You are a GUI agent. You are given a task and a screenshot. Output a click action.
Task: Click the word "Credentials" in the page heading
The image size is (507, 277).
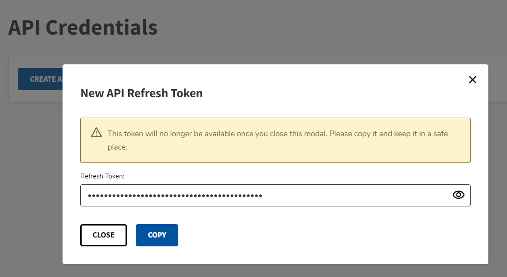pos(102,28)
